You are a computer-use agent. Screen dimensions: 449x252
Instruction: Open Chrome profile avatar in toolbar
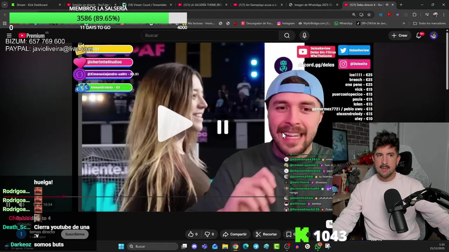(435, 15)
